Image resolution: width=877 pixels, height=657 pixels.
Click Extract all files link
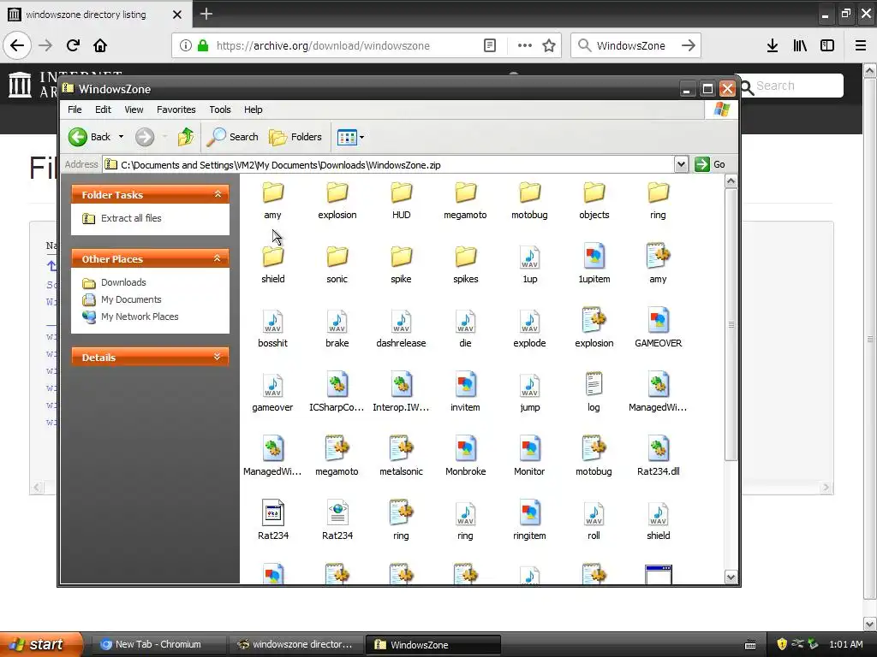click(x=131, y=218)
